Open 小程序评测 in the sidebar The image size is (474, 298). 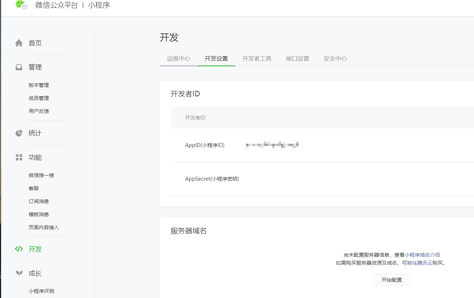tap(41, 291)
